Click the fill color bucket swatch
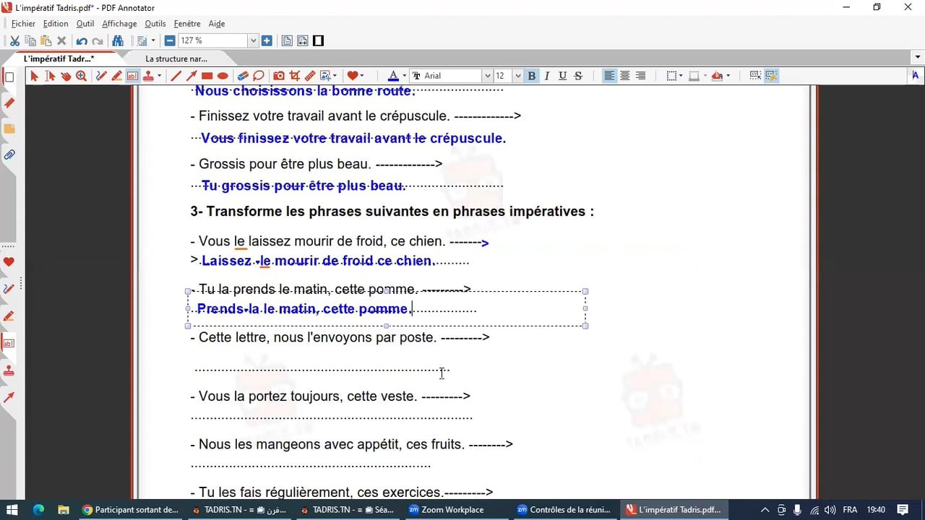The image size is (925, 520). (717, 76)
